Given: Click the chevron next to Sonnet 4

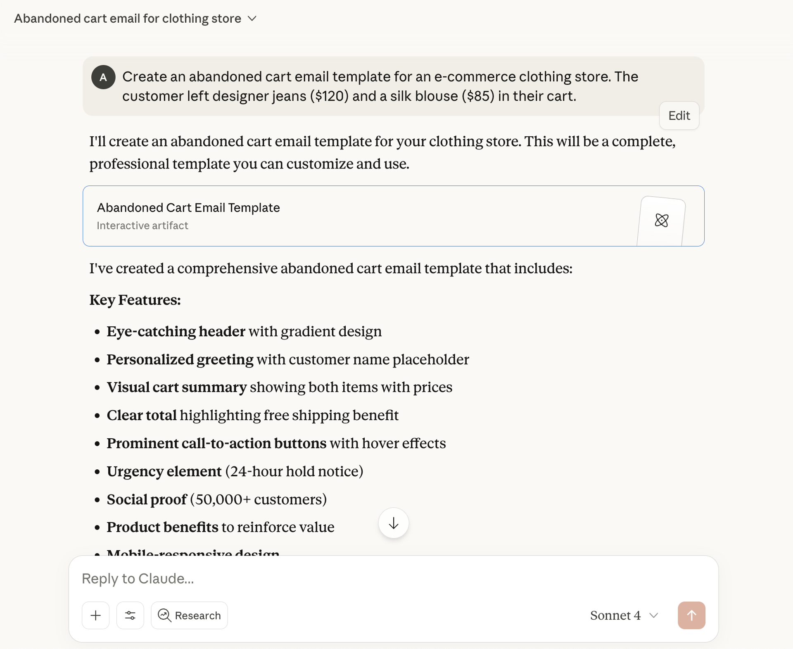Looking at the screenshot, I should (x=654, y=615).
